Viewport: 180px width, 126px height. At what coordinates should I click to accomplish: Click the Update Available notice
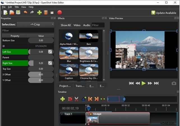164,13
